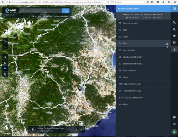178x137 pixels.
Task: Select band B5 - Near Infrared
Action: pyautogui.click(x=143, y=50)
